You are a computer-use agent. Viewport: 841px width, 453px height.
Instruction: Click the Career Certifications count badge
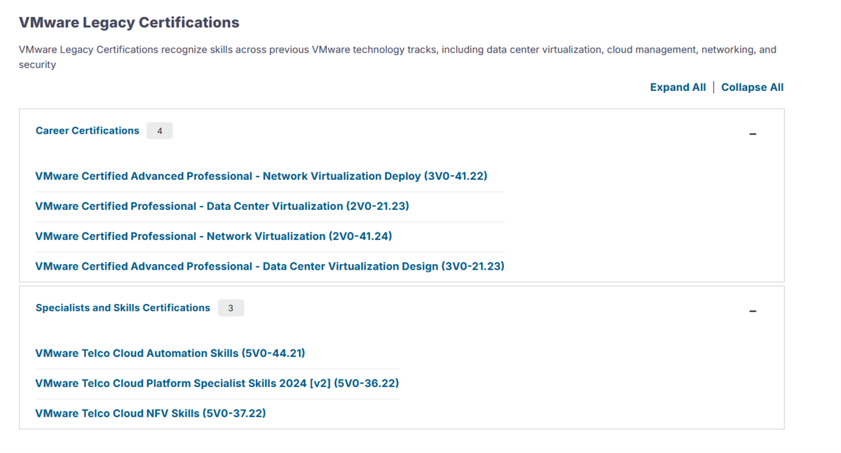160,131
